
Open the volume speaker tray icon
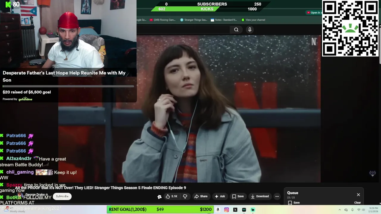pyautogui.click(x=363, y=210)
